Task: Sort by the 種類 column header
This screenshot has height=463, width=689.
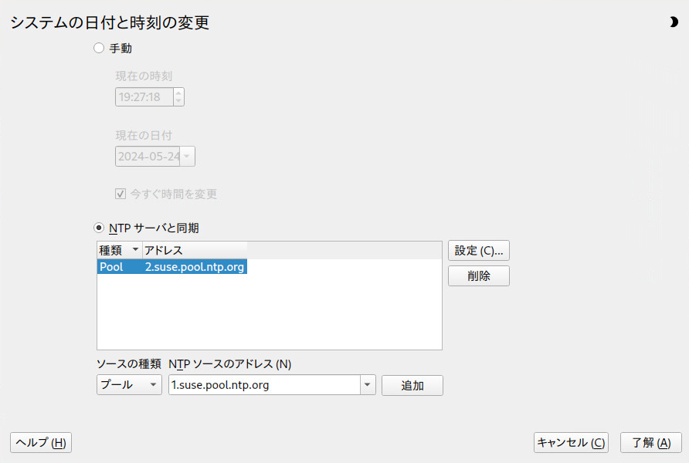Action: (119, 250)
